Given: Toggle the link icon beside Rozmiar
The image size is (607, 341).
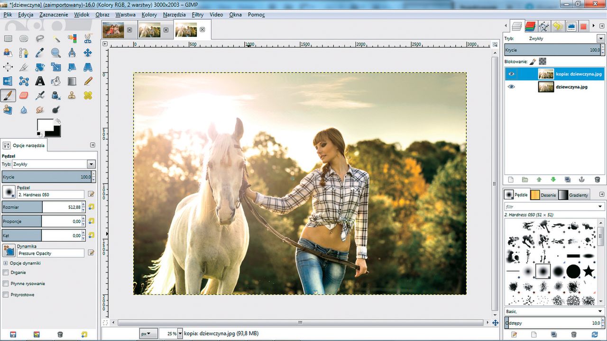Looking at the screenshot, I should [x=91, y=207].
